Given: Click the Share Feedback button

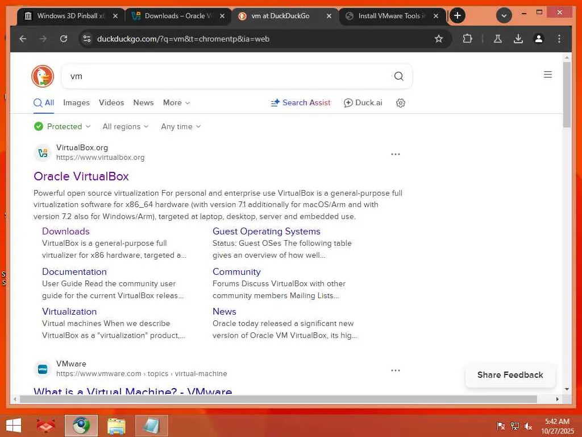Looking at the screenshot, I should tap(510, 375).
